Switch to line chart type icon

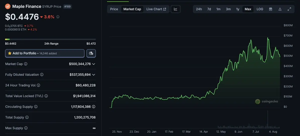click(x=175, y=9)
